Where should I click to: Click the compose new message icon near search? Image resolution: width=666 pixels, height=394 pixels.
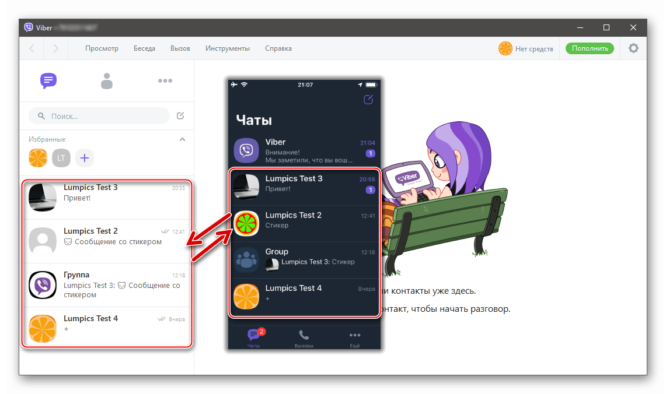[180, 116]
